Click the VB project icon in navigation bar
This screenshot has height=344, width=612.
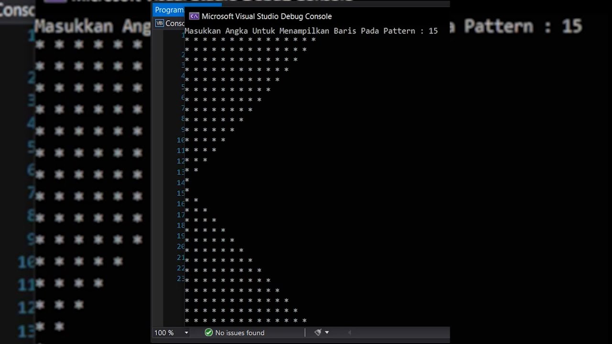(159, 23)
